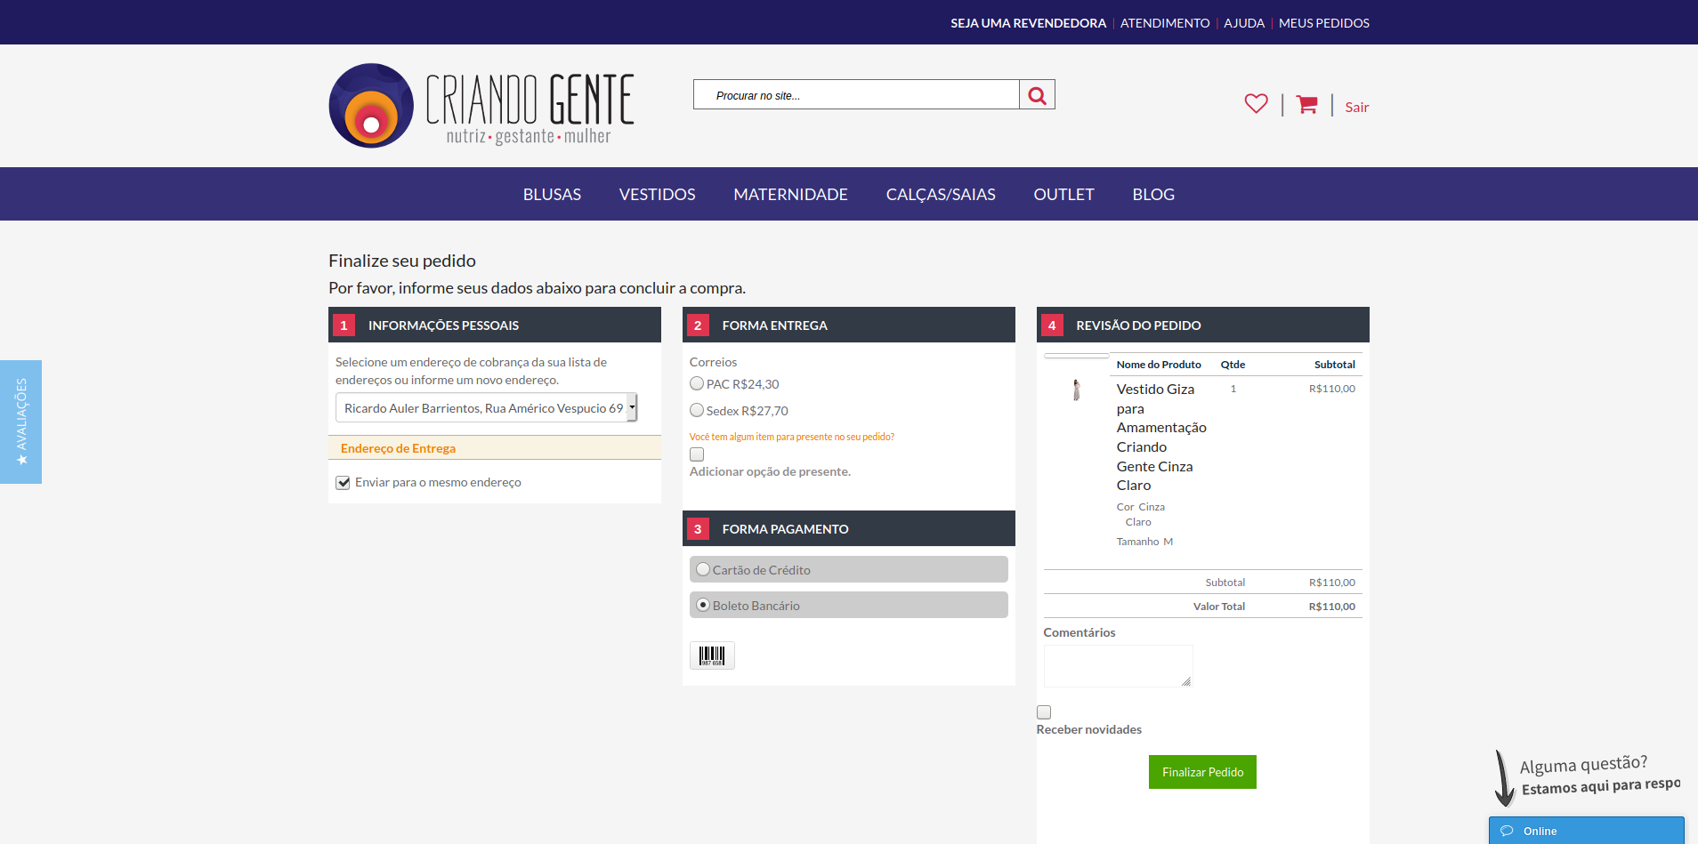Select PAC R$24,30 shipping option
The width and height of the screenshot is (1698, 844).
697,383
